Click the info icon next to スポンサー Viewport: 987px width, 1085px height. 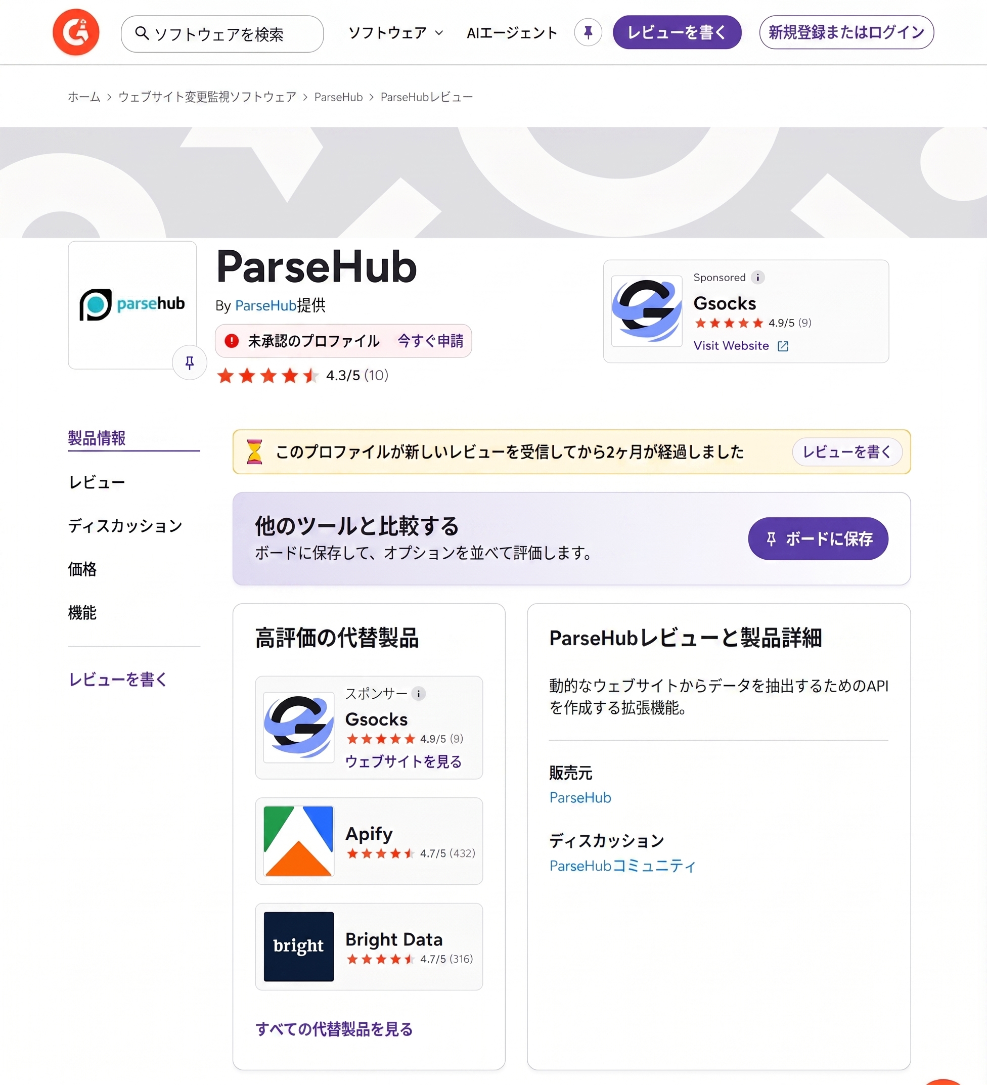click(x=418, y=694)
